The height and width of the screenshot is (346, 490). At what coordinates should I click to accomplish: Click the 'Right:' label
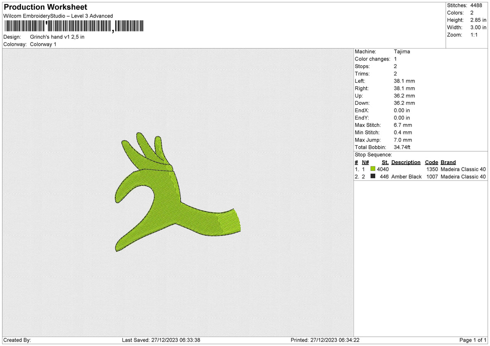point(362,88)
